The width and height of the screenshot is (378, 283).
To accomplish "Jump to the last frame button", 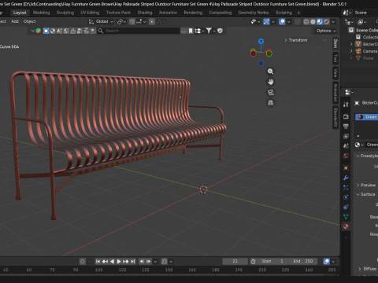I will pyautogui.click(x=133, y=261).
